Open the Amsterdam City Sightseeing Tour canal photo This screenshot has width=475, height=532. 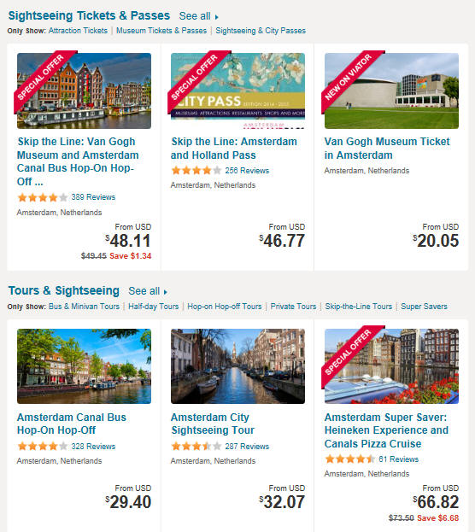[237, 366]
